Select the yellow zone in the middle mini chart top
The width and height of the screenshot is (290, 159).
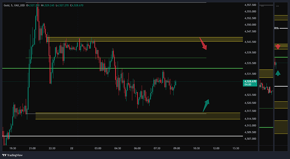click(x=266, y=74)
